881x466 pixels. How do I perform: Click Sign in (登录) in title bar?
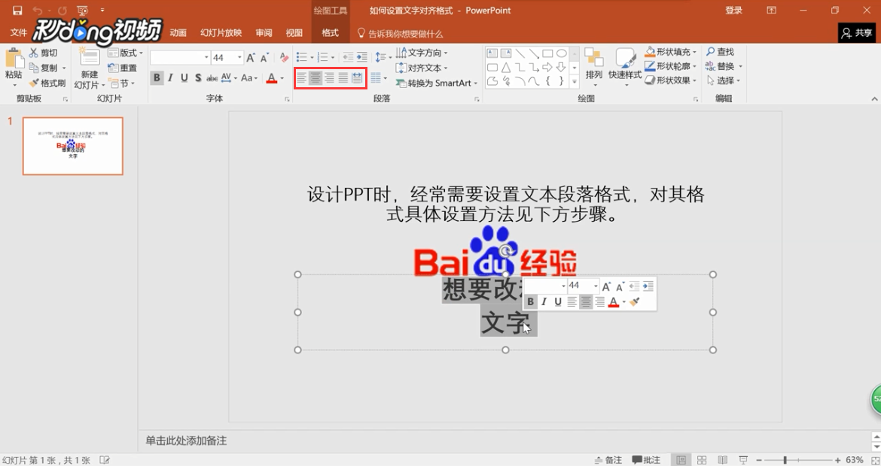click(734, 10)
